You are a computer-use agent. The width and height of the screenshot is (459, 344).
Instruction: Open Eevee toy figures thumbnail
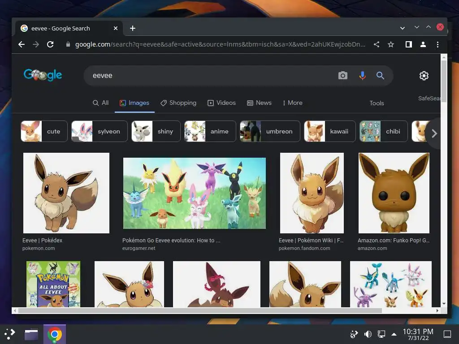tap(391, 284)
